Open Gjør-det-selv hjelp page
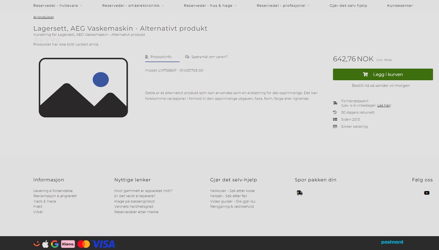Viewport: 439px width, 250px height. pyautogui.click(x=348, y=5)
